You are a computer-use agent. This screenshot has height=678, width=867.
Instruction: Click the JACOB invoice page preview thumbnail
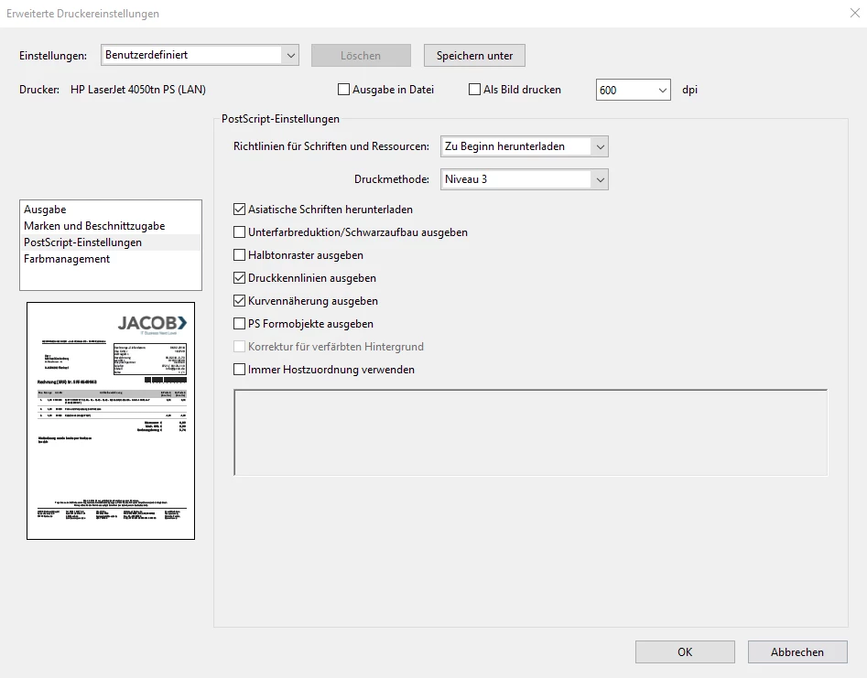pos(111,421)
